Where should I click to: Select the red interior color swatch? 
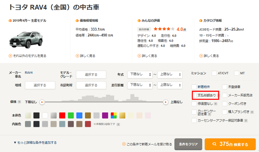click(x=88, y=124)
